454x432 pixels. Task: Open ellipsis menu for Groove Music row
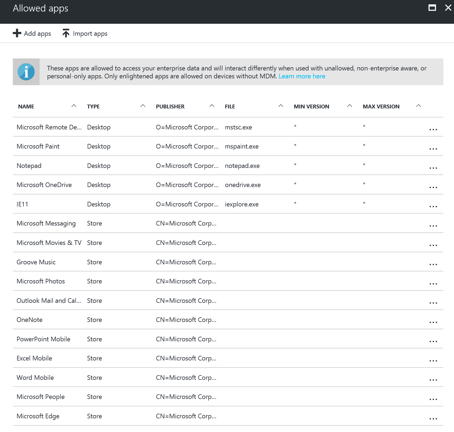point(433,264)
